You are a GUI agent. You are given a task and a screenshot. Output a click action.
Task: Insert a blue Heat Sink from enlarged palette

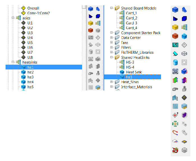coord(184,36)
